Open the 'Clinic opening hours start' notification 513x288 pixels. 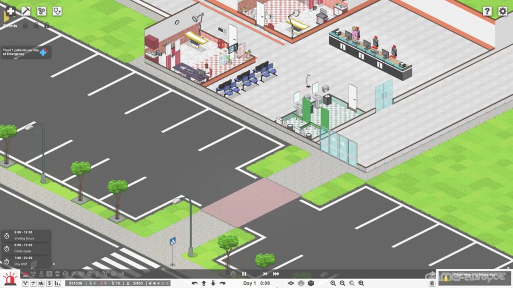474,278
